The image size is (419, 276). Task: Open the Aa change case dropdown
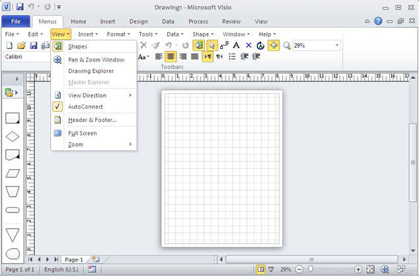[144, 57]
